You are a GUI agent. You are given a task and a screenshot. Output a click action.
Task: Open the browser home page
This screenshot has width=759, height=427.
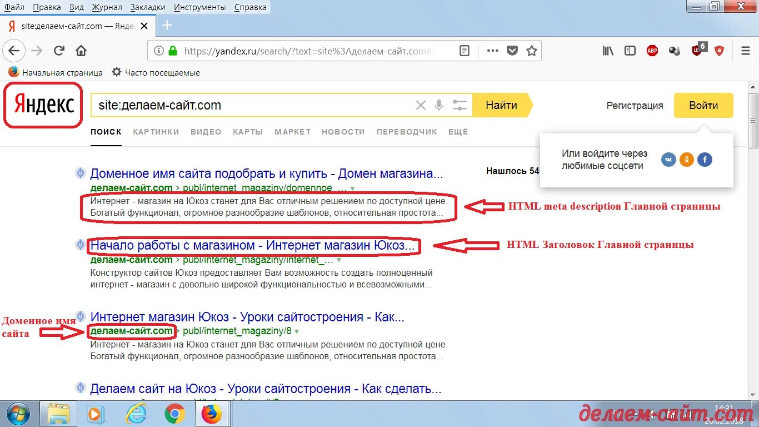[x=81, y=51]
